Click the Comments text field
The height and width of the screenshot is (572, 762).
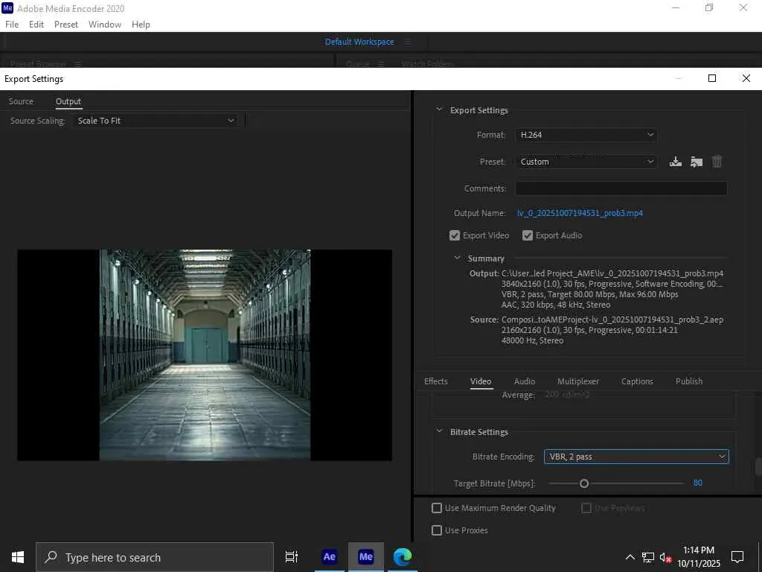(621, 188)
